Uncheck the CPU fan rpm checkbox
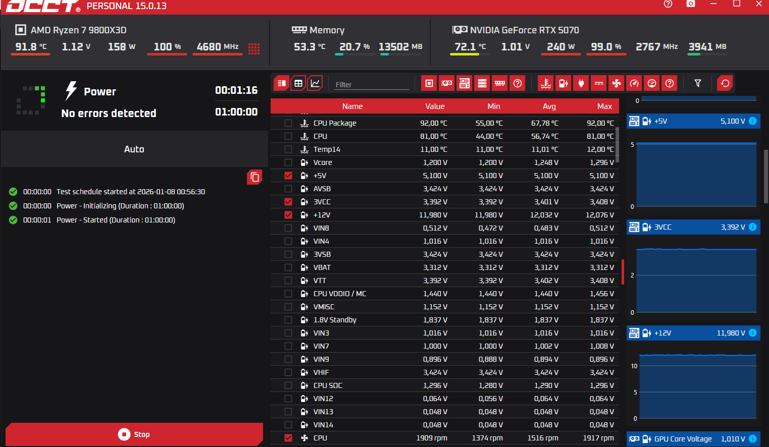The image size is (769, 447). (288, 438)
